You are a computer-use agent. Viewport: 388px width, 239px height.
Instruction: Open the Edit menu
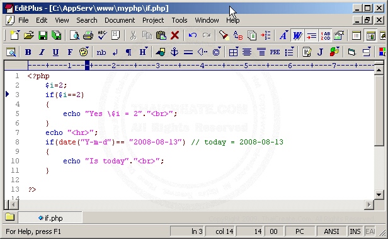(x=42, y=20)
